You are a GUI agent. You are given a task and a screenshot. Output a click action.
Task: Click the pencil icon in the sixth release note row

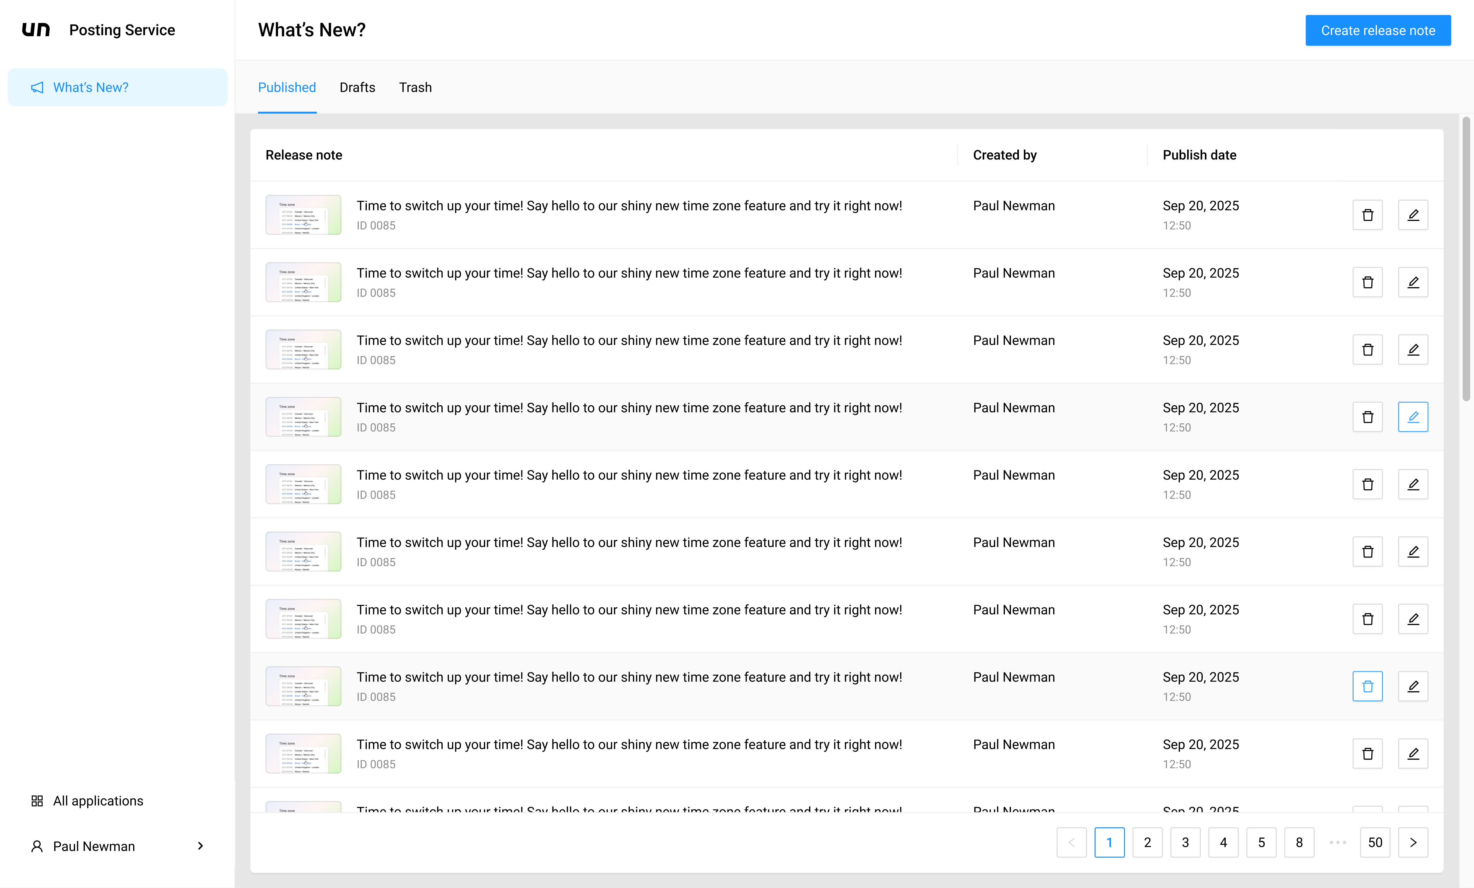click(x=1413, y=551)
